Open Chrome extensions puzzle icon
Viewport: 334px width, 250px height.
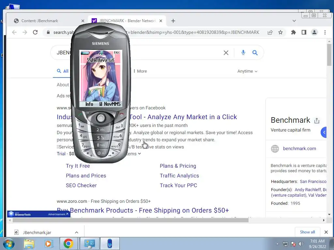(294, 32)
